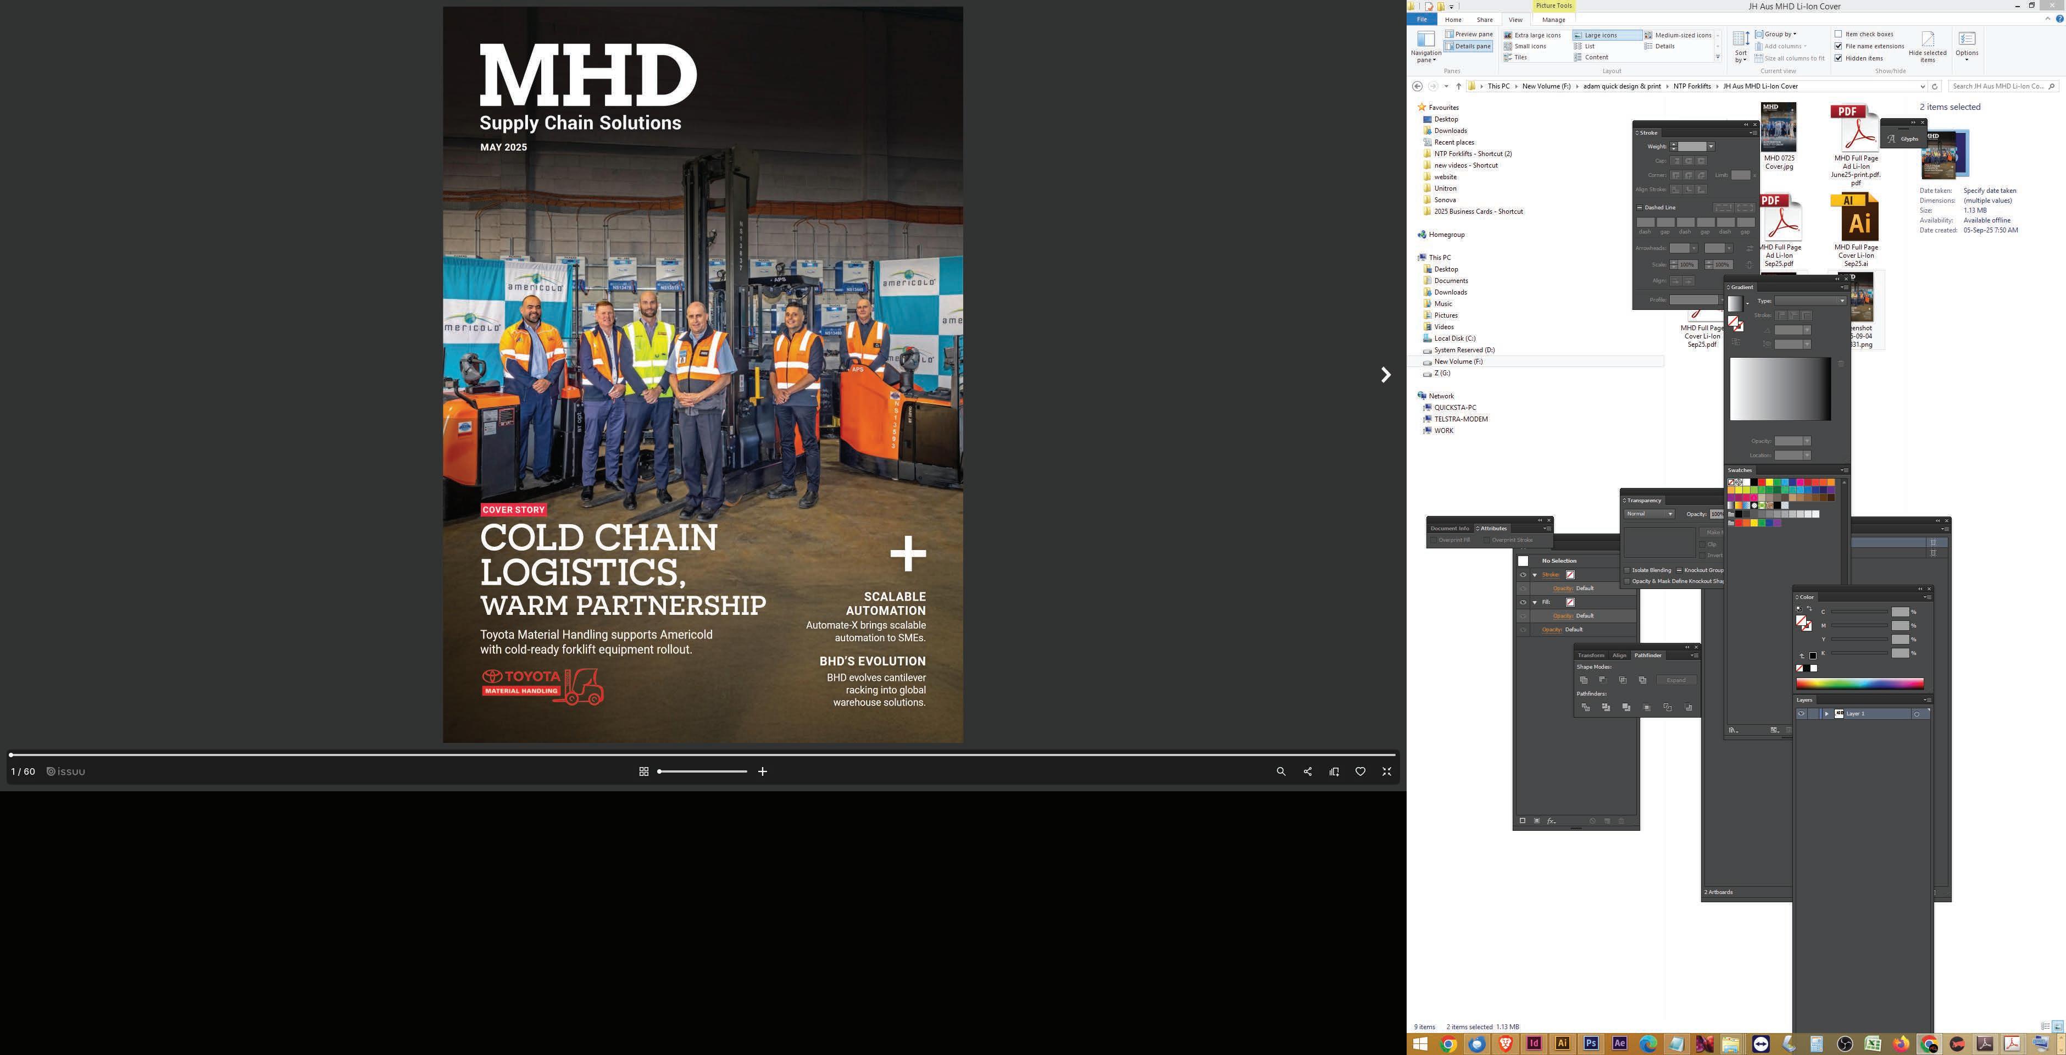Image resolution: width=2066 pixels, height=1055 pixels.
Task: Enter fullscreen mode in issuu viewer
Action: coord(1387,772)
